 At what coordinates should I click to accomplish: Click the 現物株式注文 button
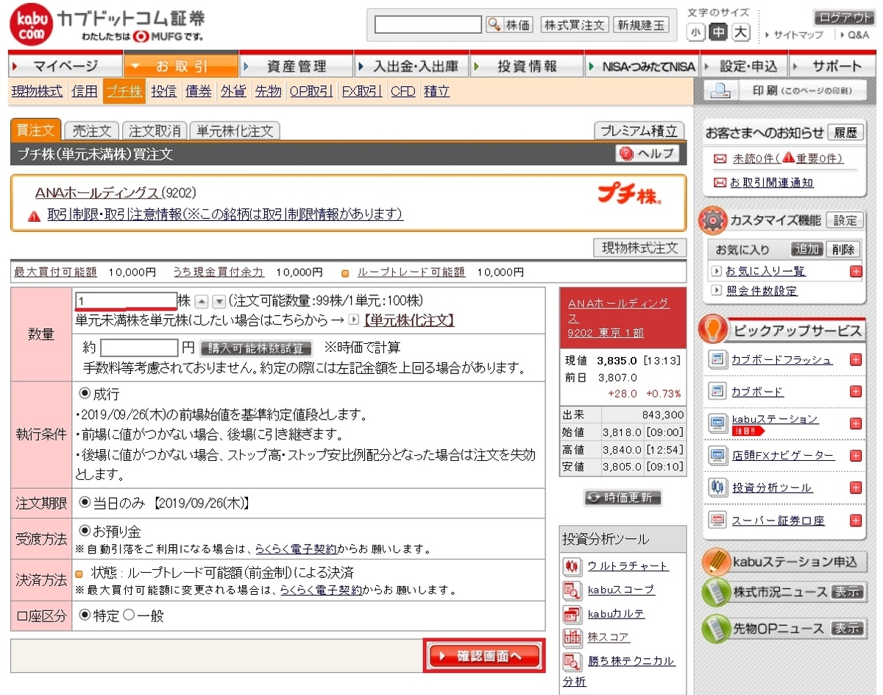click(x=639, y=247)
